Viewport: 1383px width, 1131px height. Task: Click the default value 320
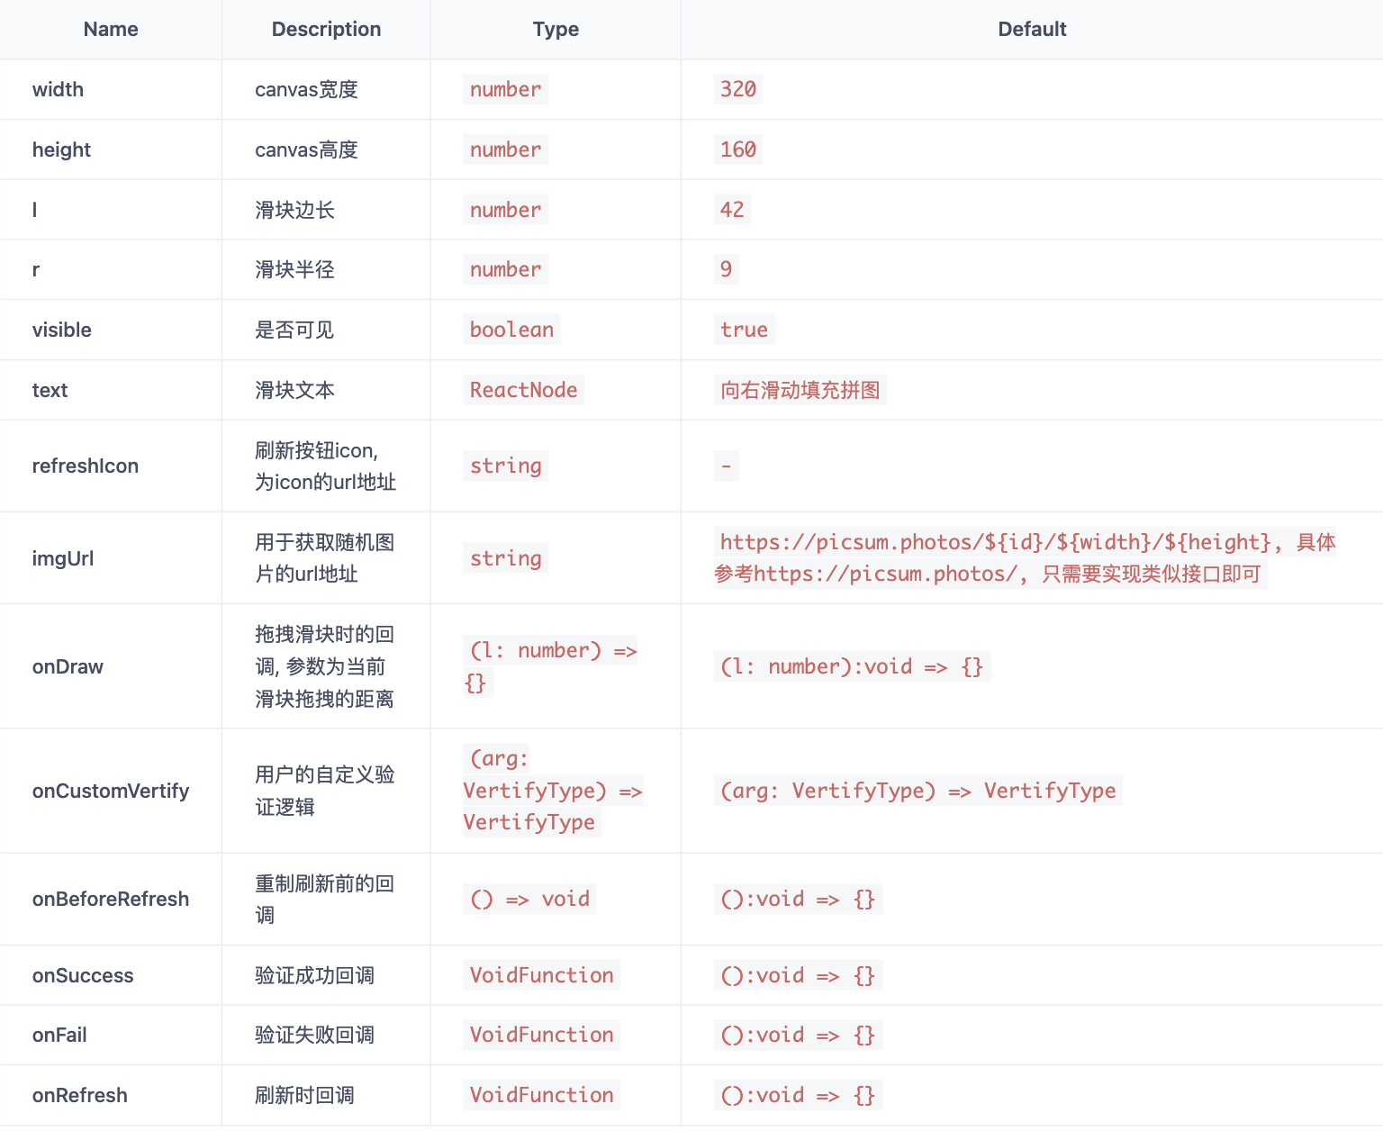(x=738, y=89)
